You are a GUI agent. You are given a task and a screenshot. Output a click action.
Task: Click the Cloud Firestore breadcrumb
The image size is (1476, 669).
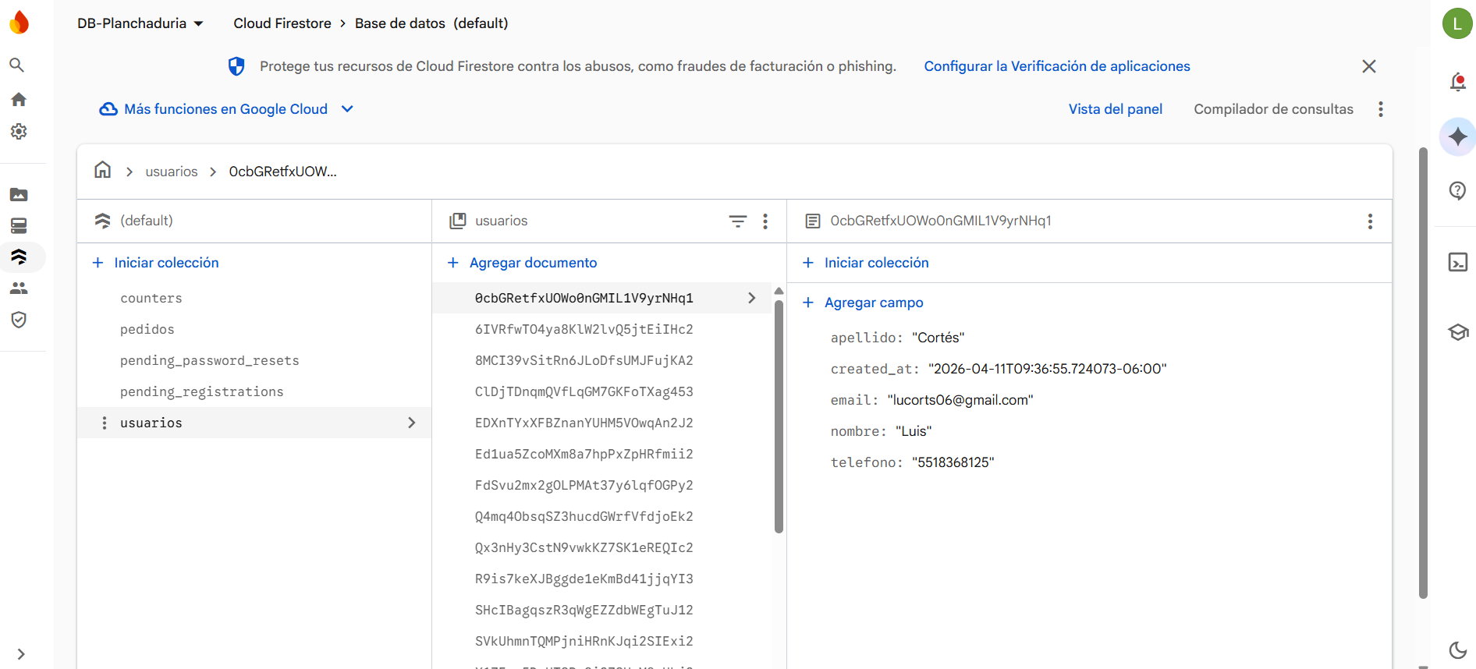(x=282, y=23)
